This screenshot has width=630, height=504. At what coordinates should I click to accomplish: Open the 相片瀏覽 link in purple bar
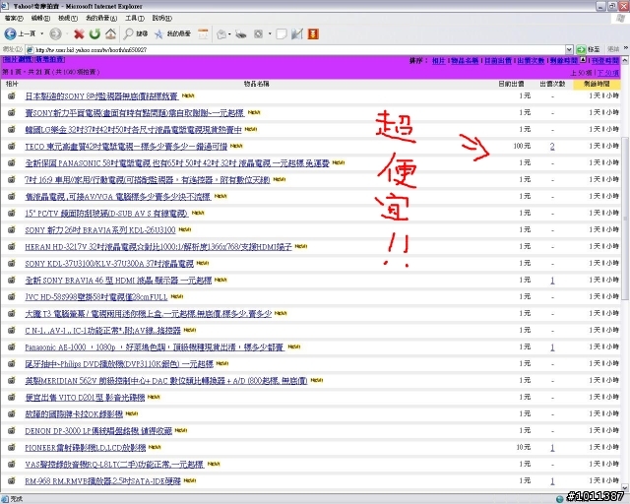click(x=18, y=59)
